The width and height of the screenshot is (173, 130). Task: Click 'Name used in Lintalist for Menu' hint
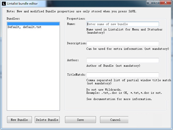click(124, 31)
